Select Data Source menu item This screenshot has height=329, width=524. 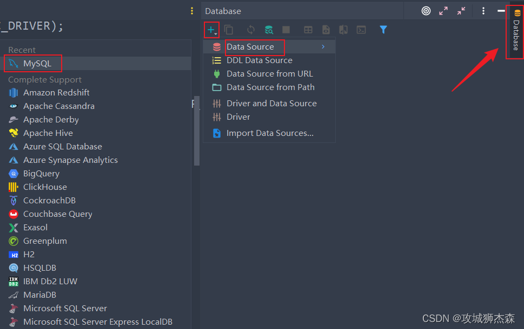coord(269,47)
